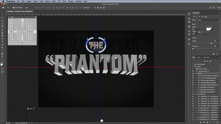
Task: Select the Move tool in the toolbar
Action: click(x=2, y=15)
